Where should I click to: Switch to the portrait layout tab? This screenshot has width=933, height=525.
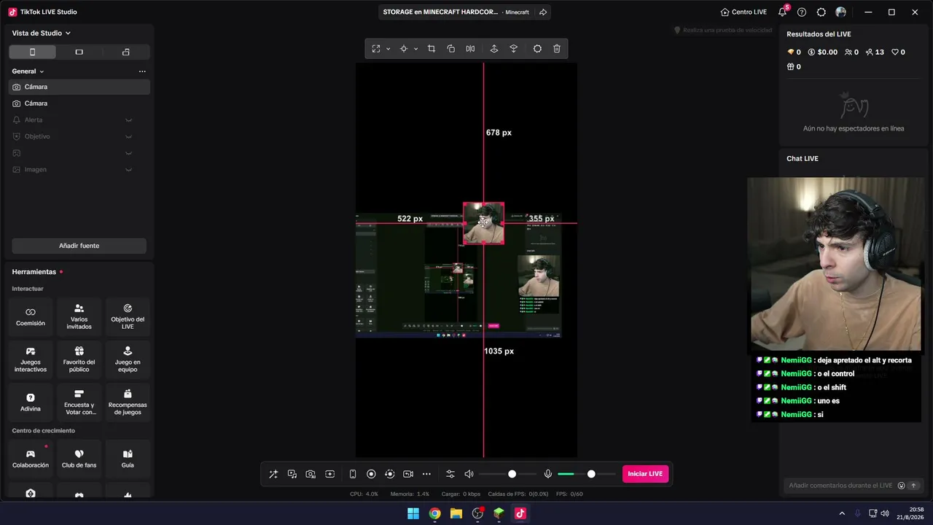(32, 52)
